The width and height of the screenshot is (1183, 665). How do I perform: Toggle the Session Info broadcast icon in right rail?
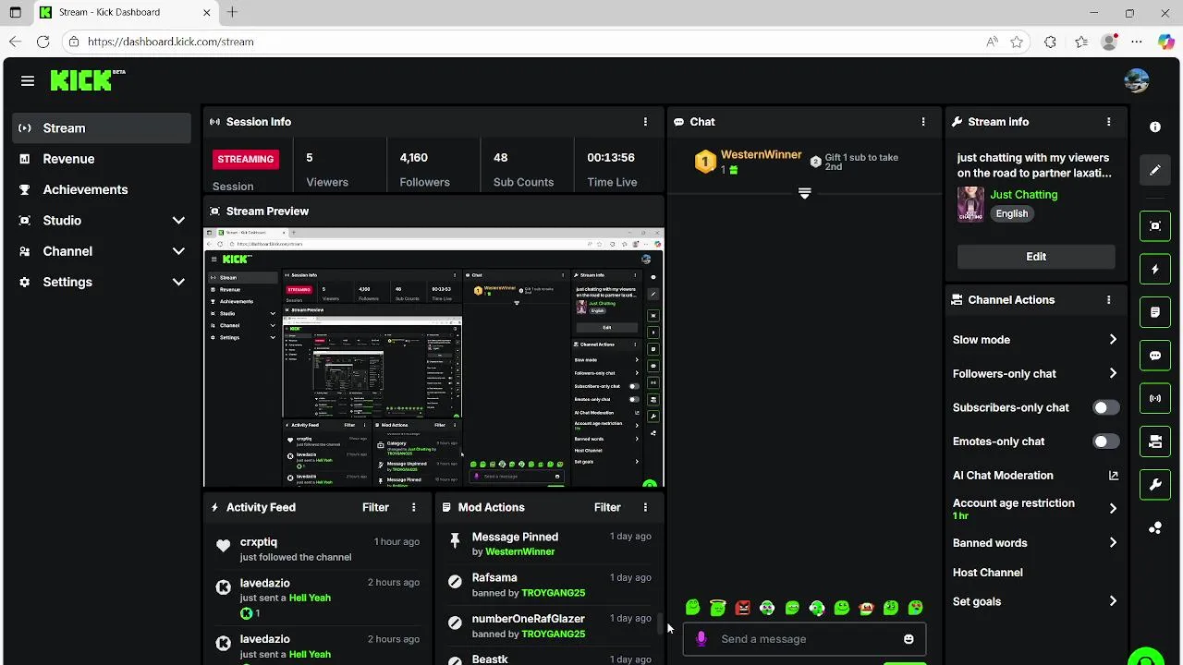[x=1155, y=399]
